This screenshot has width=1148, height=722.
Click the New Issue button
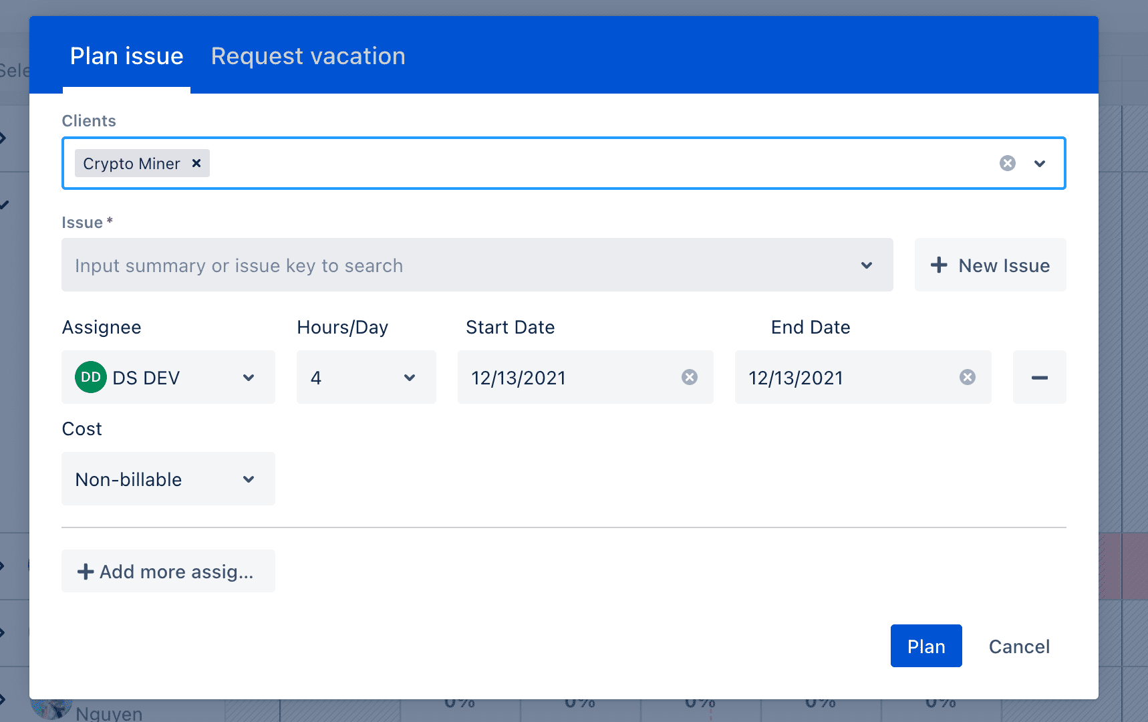point(990,265)
